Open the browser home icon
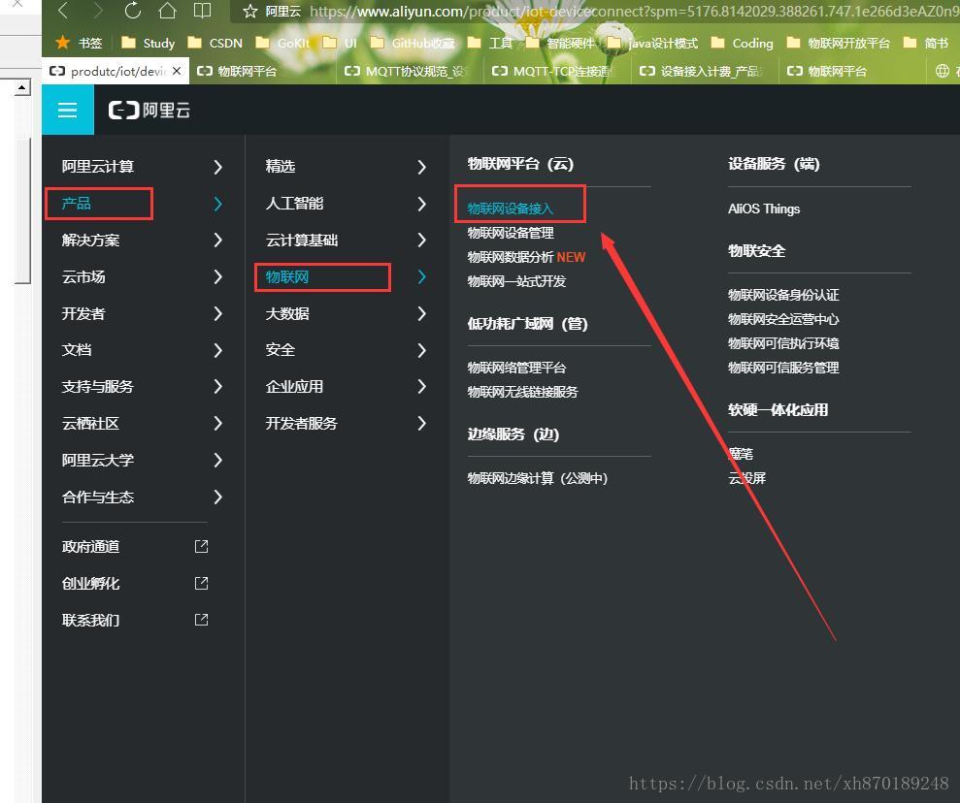 167,11
